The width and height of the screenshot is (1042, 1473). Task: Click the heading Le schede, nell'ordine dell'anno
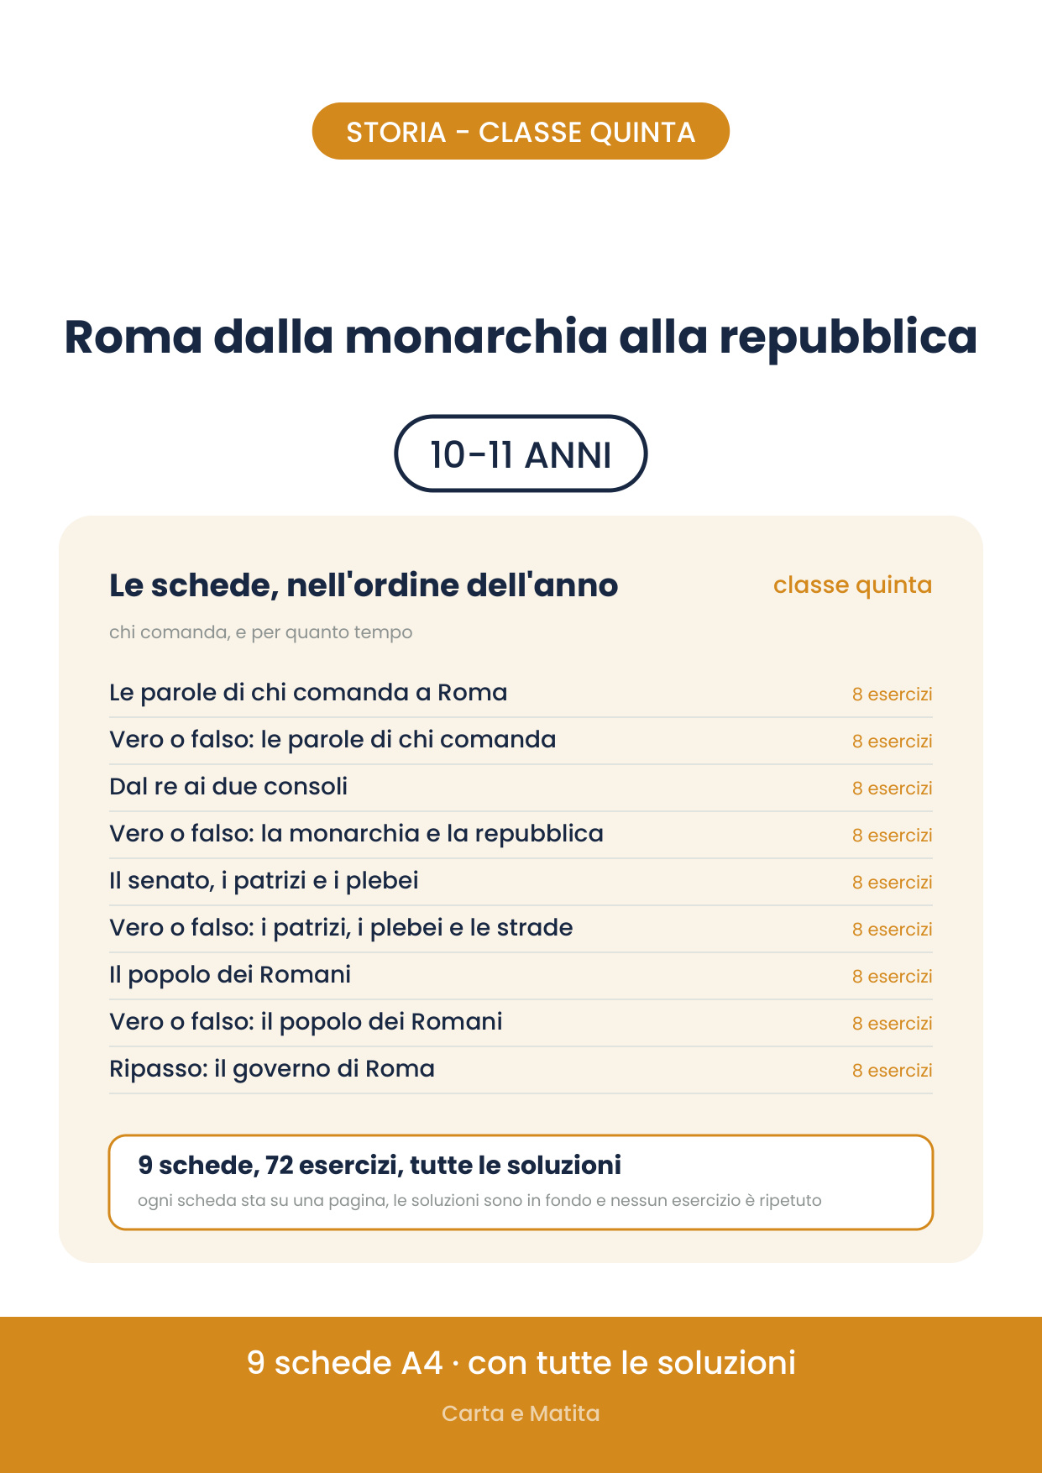click(364, 585)
